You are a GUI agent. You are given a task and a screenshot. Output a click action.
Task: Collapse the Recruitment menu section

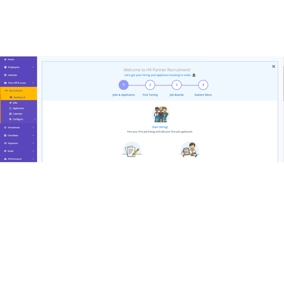pos(33,91)
